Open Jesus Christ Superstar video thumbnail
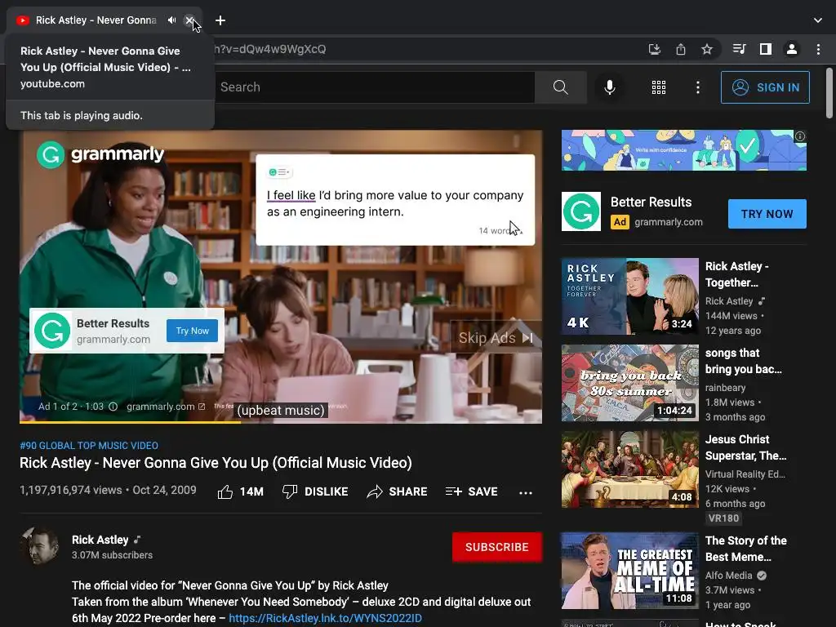Image resolution: width=836 pixels, height=627 pixels. [629, 469]
